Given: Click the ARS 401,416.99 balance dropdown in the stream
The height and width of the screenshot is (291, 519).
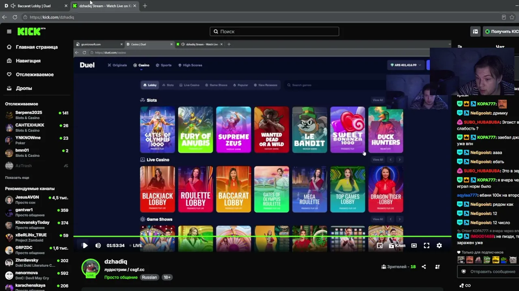Looking at the screenshot, I should click(406, 65).
